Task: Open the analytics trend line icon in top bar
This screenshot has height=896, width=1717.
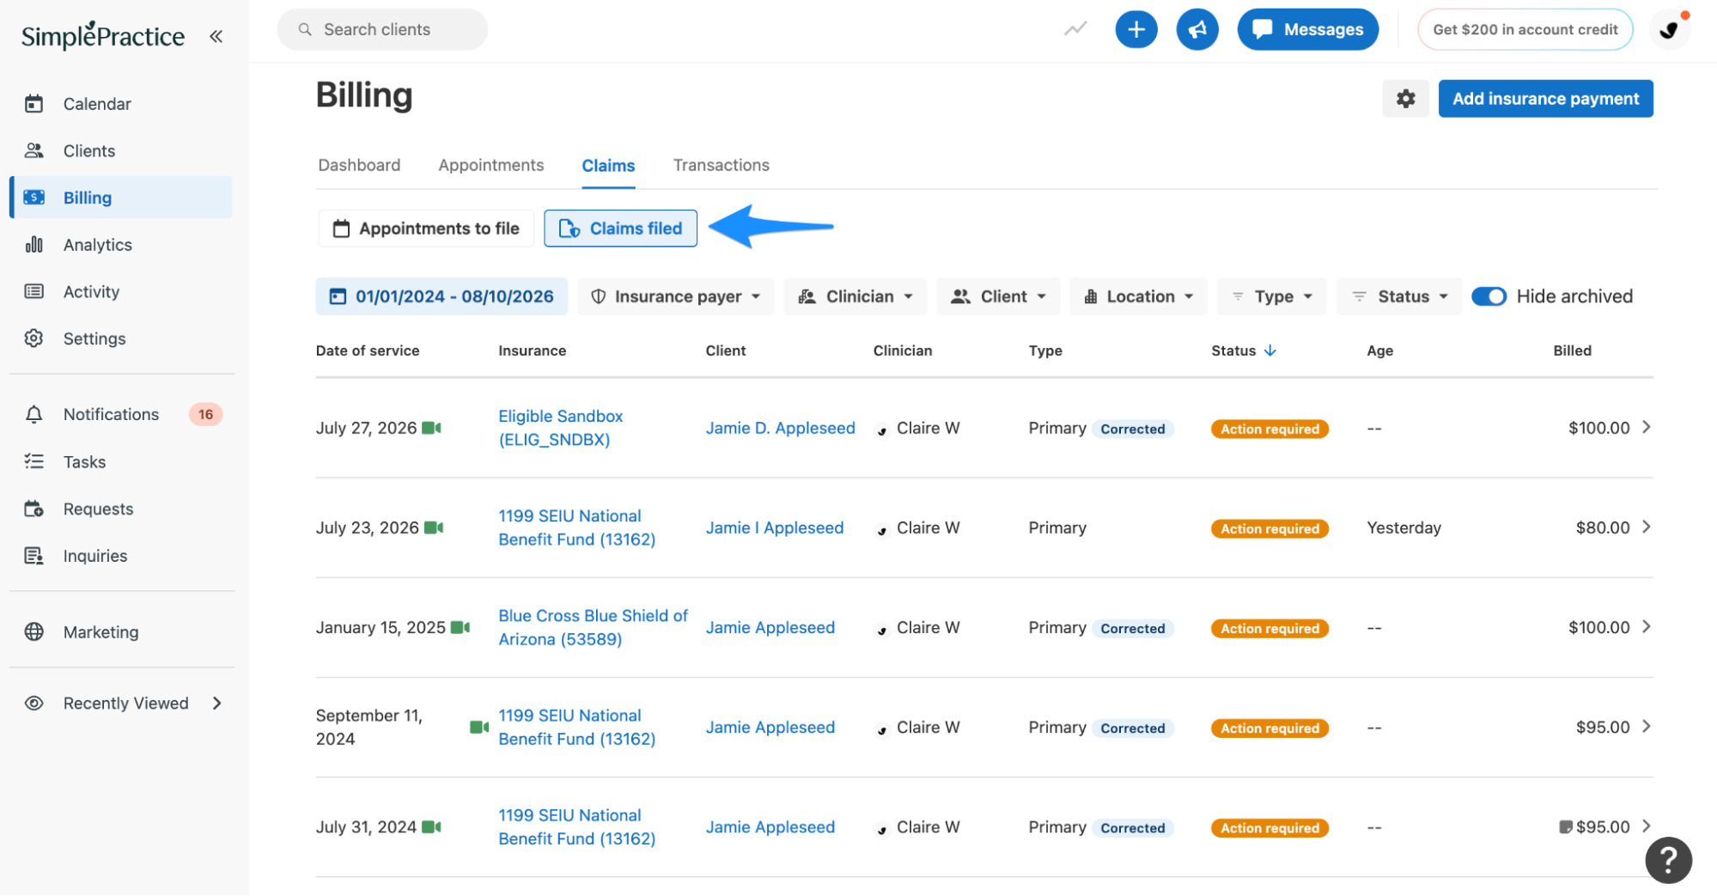Action: click(1075, 29)
